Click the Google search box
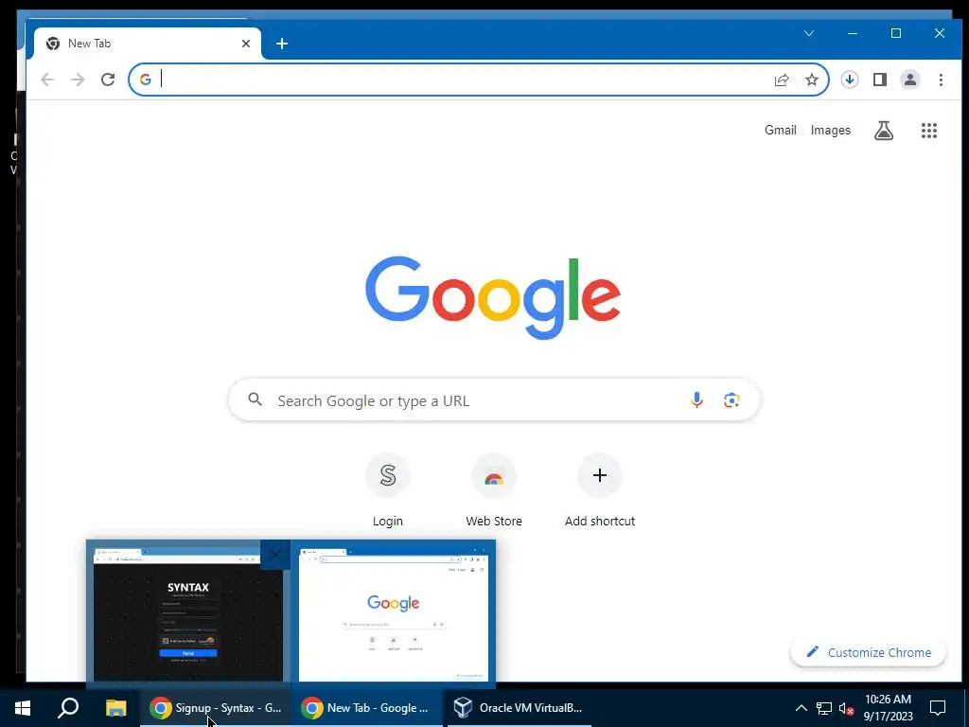This screenshot has height=727, width=969. (494, 400)
